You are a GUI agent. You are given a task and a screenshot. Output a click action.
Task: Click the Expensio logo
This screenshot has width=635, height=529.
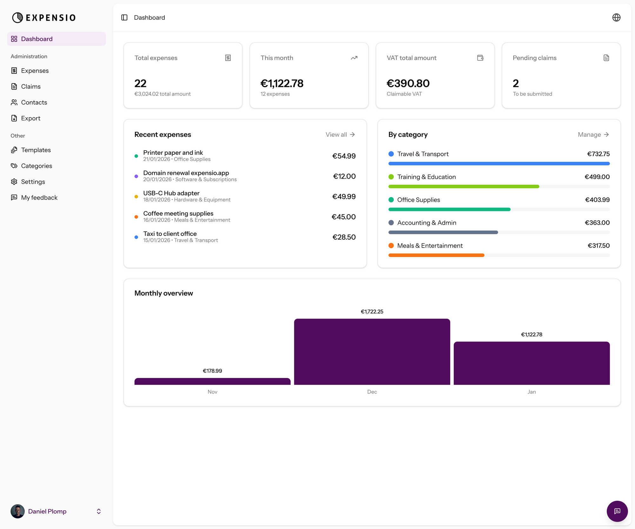click(44, 17)
